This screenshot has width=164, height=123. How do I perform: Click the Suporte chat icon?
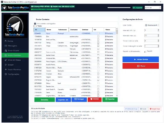tap(134, 8)
